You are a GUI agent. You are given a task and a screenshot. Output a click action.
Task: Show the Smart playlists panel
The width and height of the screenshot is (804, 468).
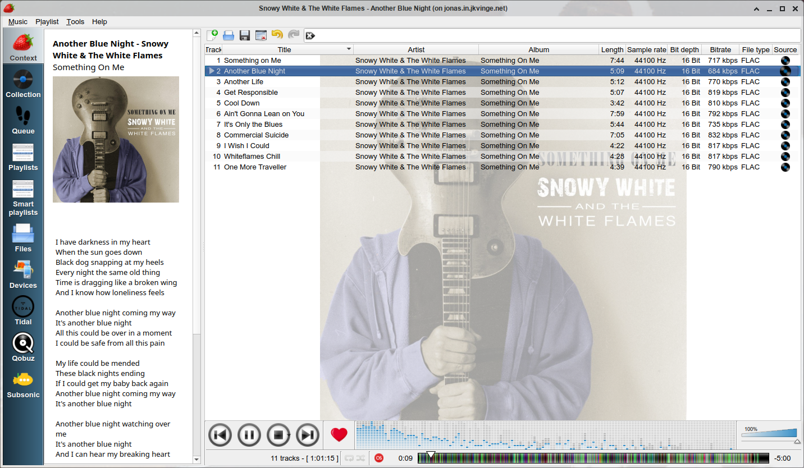coord(23,194)
